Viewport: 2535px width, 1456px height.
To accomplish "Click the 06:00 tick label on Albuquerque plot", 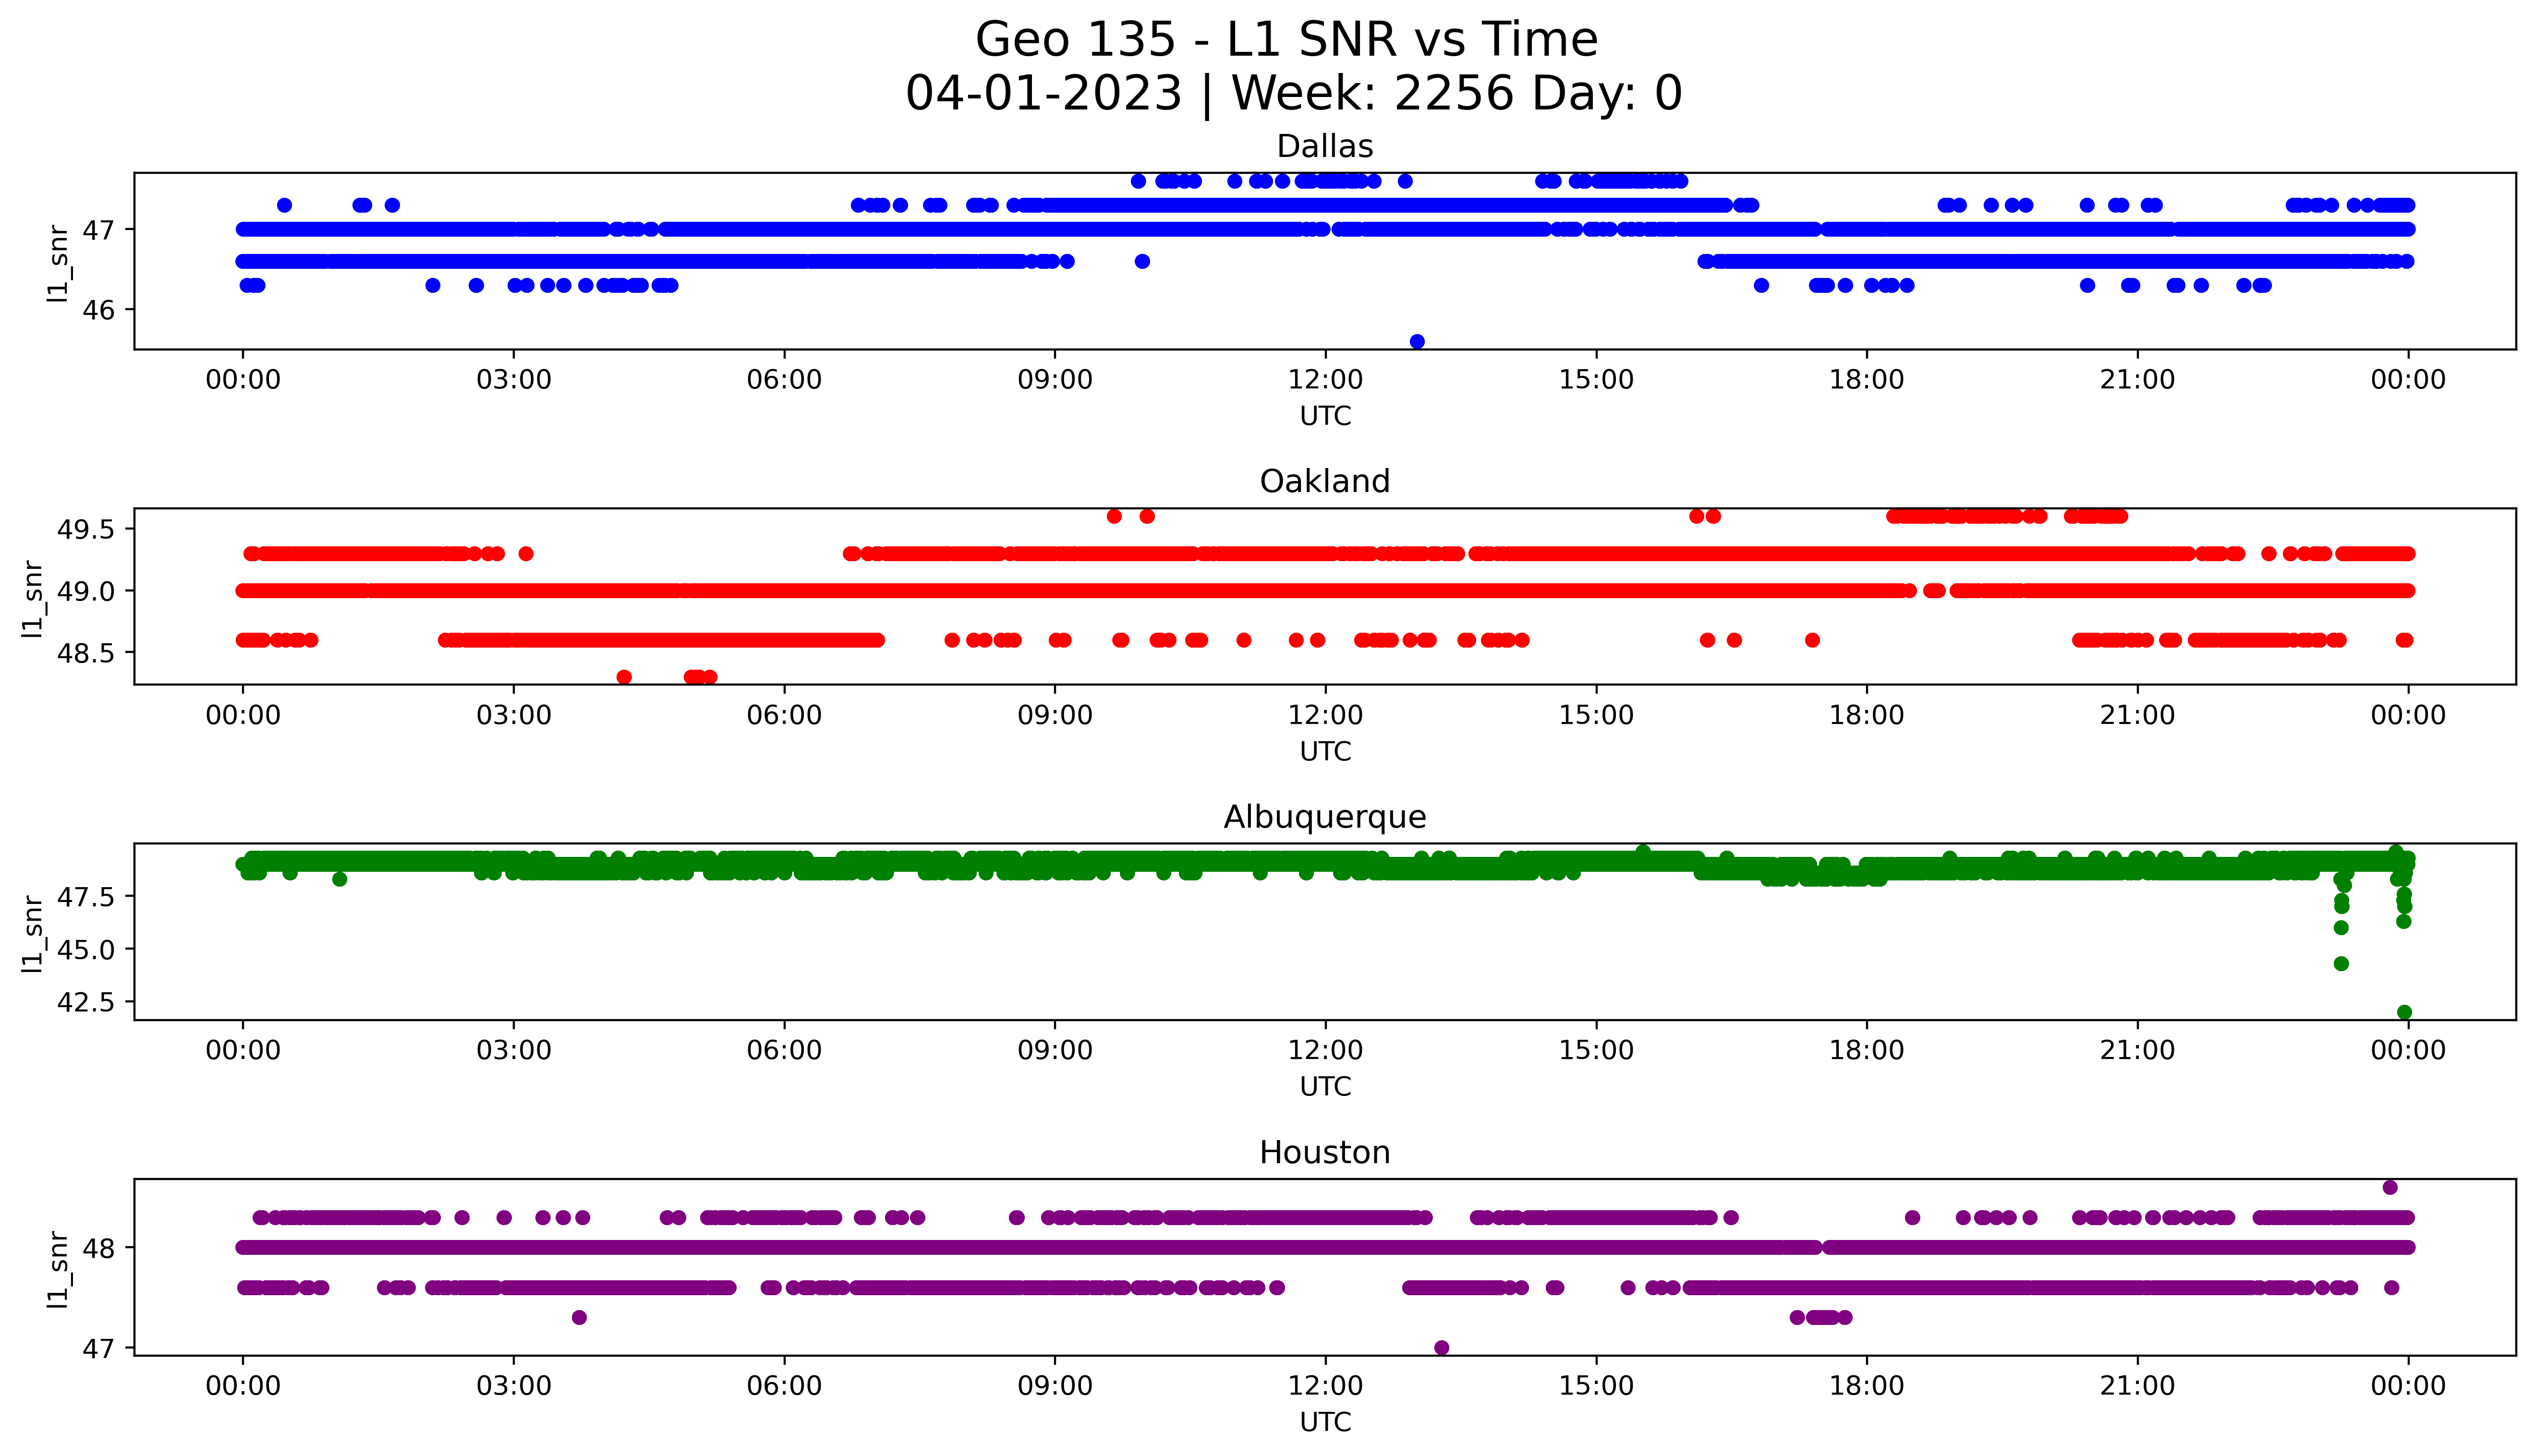I will point(784,1050).
